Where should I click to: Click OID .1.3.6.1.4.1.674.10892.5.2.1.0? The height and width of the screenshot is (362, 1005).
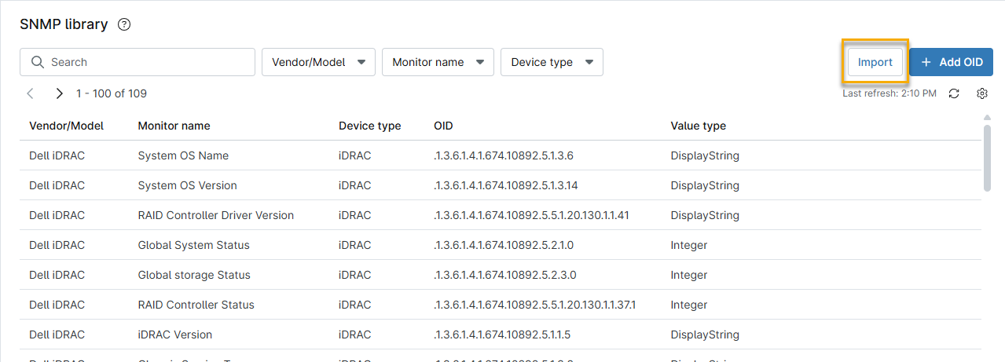point(504,245)
